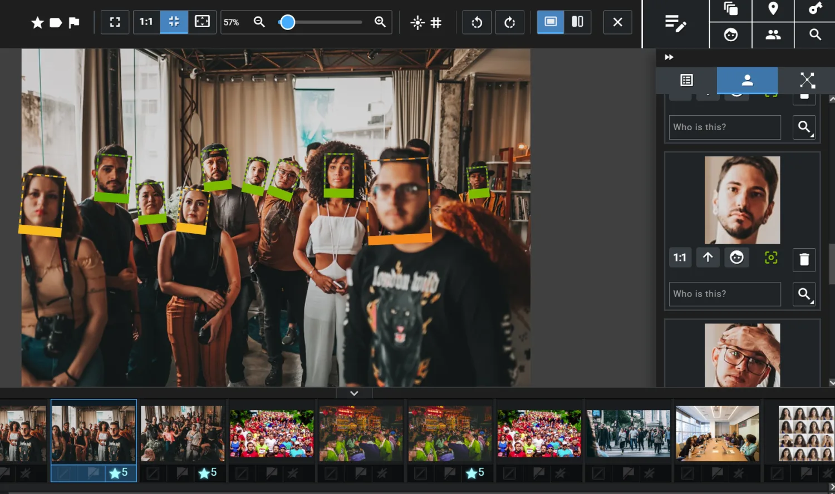The width and height of the screenshot is (835, 494).
Task: Switch to side-by-side compare view
Action: (x=578, y=22)
